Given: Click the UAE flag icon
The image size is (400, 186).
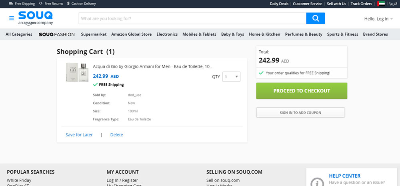Looking at the screenshot, I should (x=381, y=4).
